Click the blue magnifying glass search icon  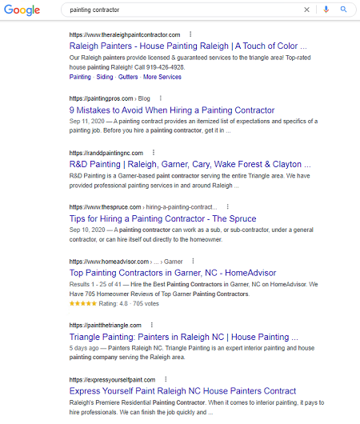343,10
